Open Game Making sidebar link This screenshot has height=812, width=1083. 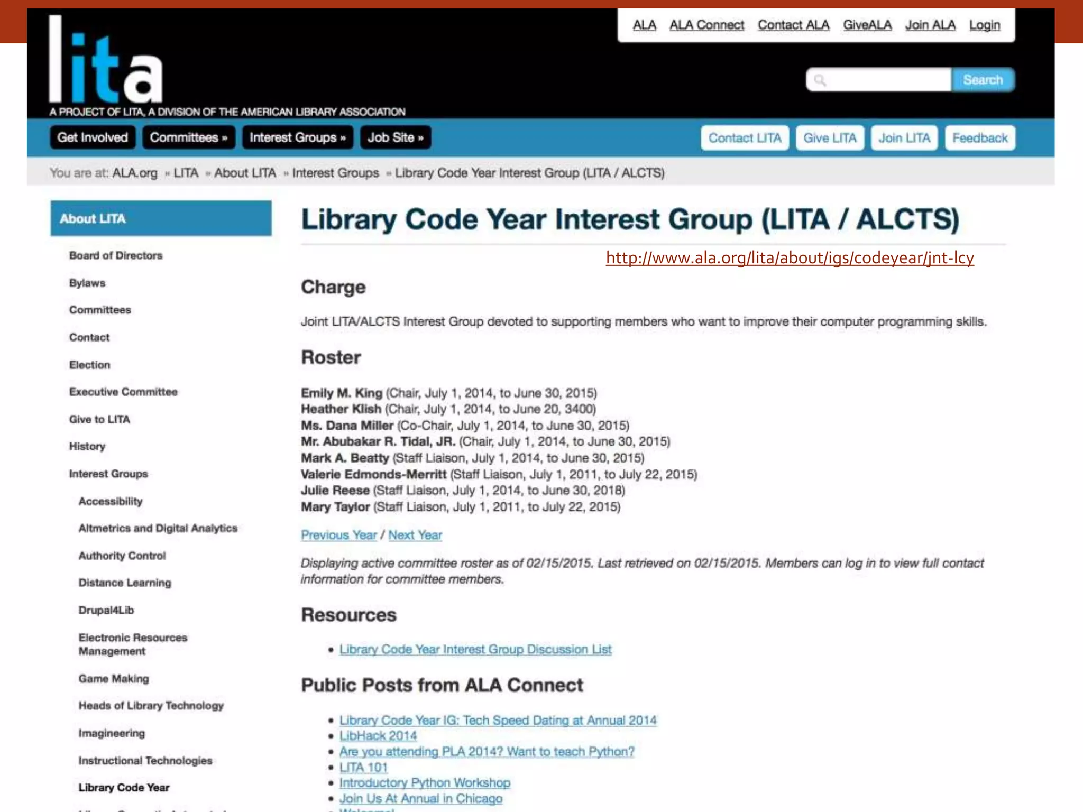[114, 678]
